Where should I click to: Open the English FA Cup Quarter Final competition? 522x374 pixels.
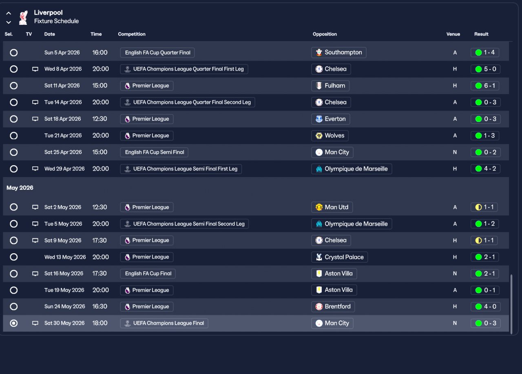click(157, 53)
